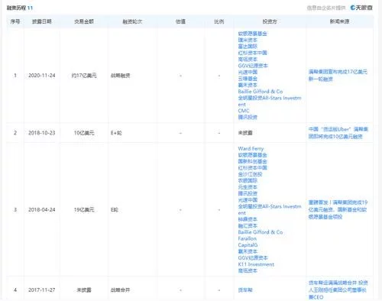Open 腾讯投资 in the 2018-04-24 round
This screenshot has height=301, width=382.
[x=248, y=193]
